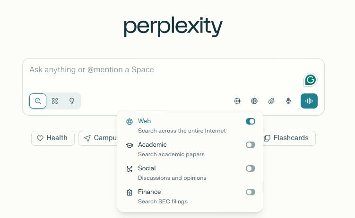Image resolution: width=355 pixels, height=218 pixels.
Task: Attach a file with paperclip icon
Action: coord(271,101)
